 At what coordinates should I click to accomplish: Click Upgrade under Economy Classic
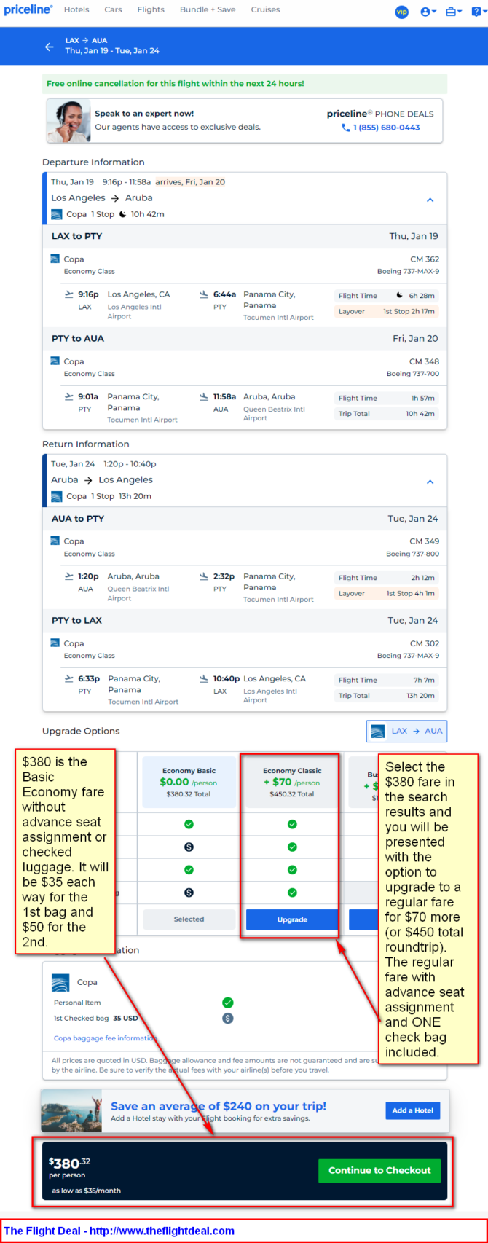pos(291,919)
